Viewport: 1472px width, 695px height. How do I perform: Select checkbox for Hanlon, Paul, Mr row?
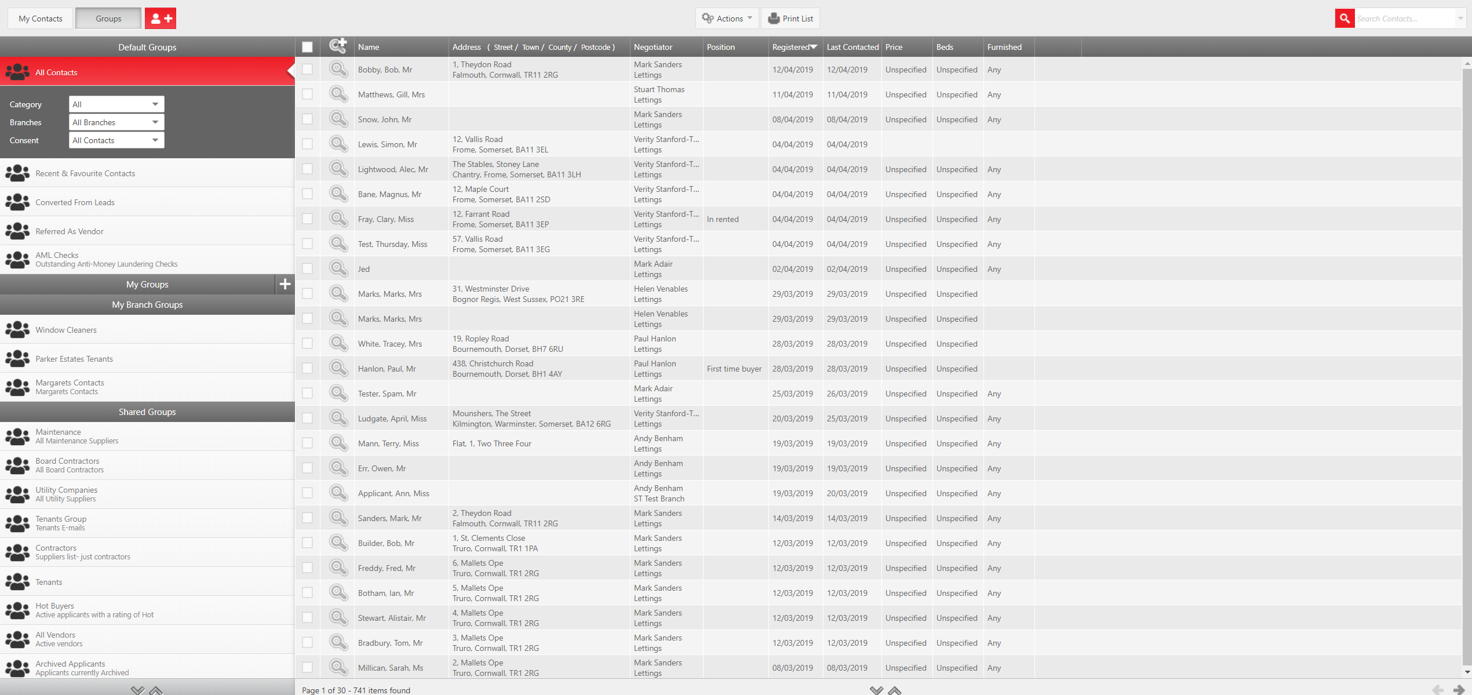click(307, 369)
